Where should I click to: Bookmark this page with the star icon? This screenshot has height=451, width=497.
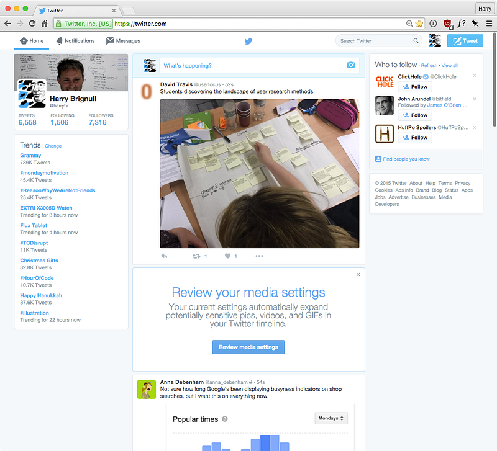(419, 24)
